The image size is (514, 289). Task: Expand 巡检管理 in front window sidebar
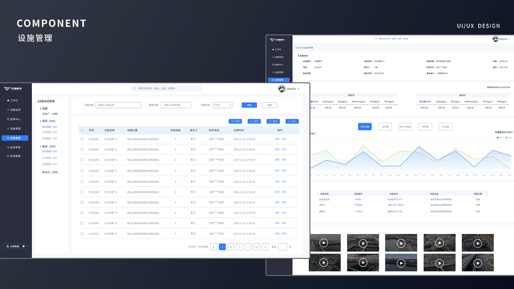tap(14, 147)
